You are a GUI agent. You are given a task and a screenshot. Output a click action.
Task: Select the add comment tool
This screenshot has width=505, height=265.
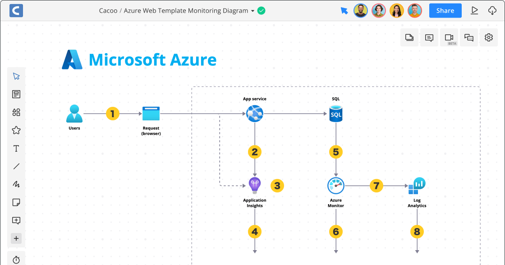[16, 220]
